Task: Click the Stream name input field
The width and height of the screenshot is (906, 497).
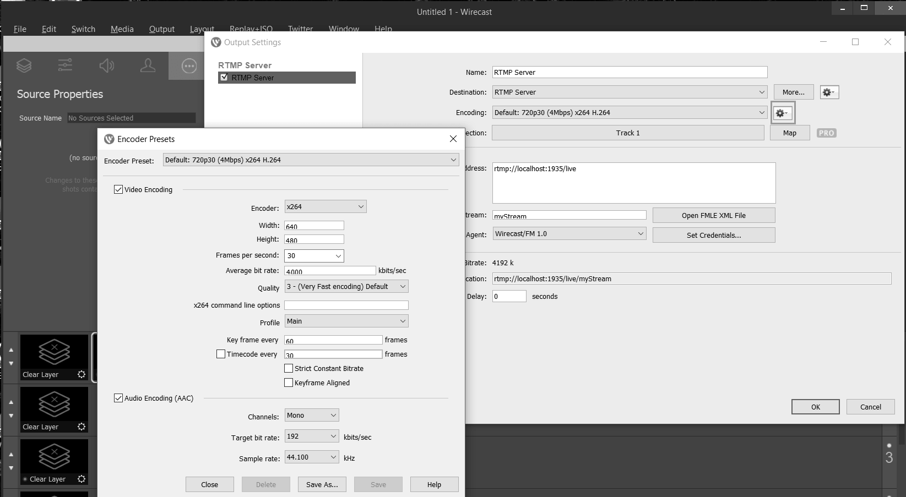Action: (x=569, y=215)
